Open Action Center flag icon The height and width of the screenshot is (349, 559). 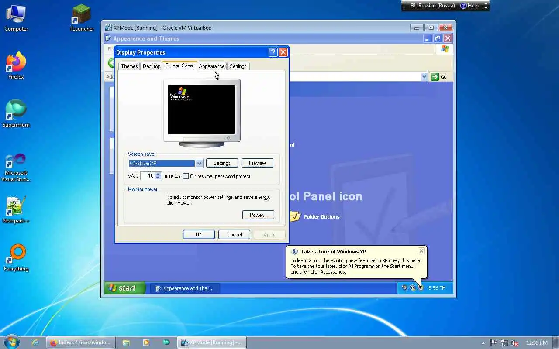[x=494, y=343]
